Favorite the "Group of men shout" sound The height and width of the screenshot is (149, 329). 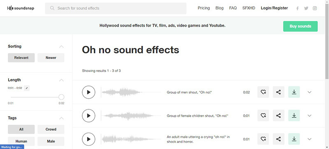click(263, 92)
